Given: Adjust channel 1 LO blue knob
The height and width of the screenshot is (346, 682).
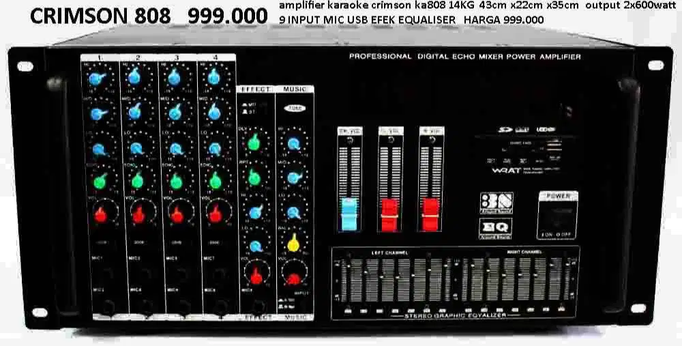Looking at the screenshot, I should pos(100,149).
